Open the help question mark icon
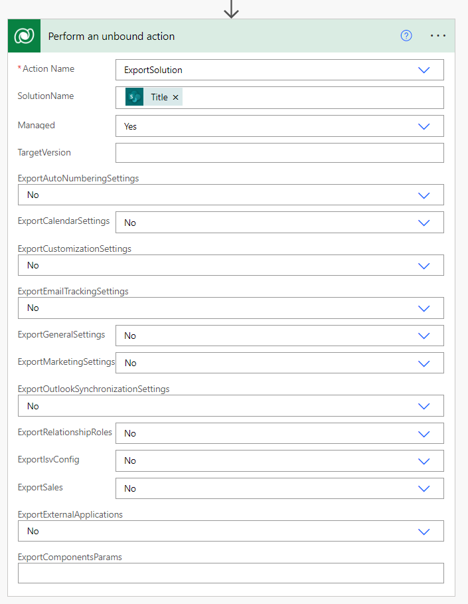 (x=406, y=36)
